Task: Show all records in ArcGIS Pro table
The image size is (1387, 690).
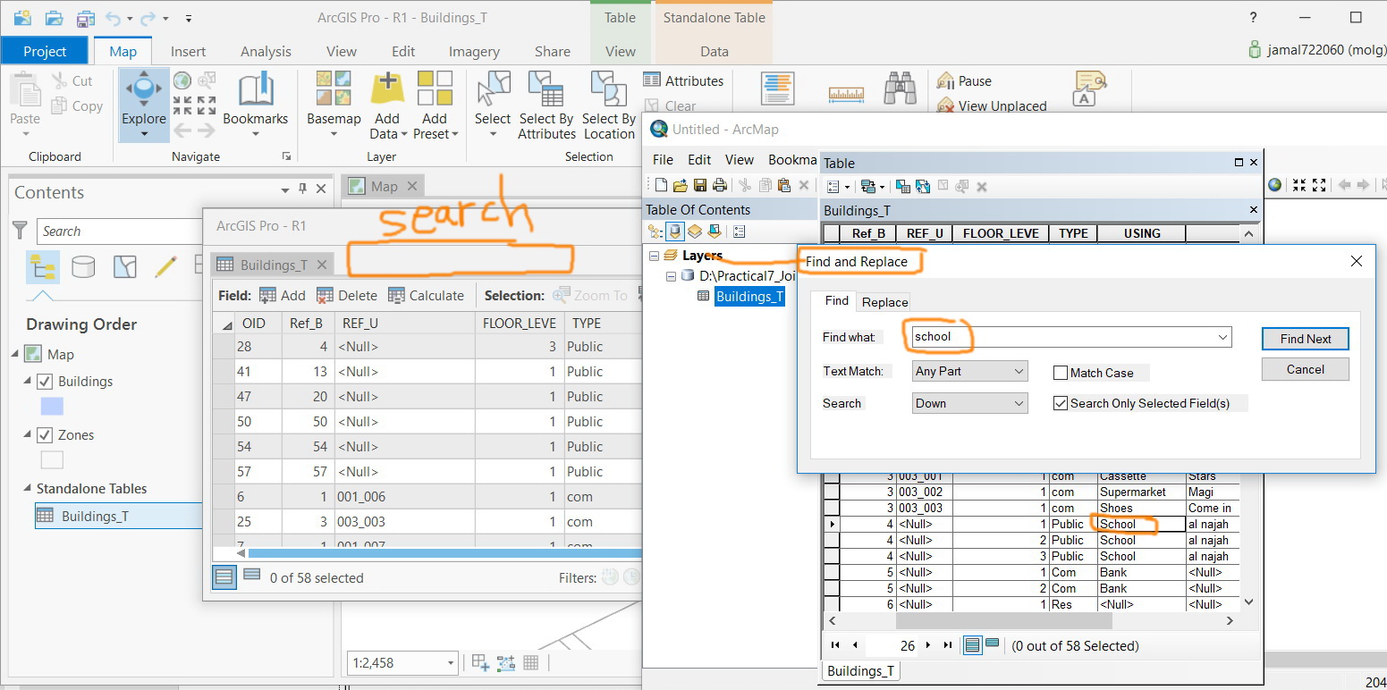Action: click(x=224, y=576)
